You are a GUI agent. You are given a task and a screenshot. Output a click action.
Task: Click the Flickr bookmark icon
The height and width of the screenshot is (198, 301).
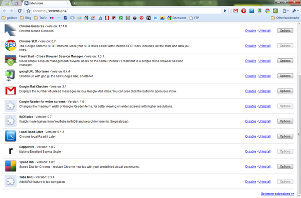coord(52,18)
